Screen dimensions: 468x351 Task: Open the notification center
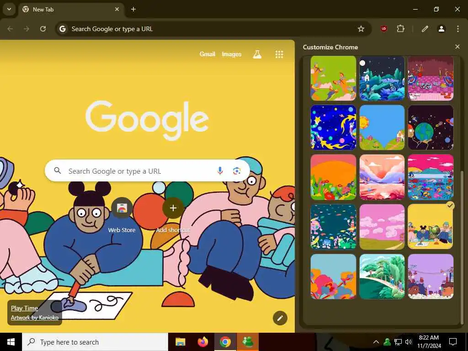pos(453,342)
